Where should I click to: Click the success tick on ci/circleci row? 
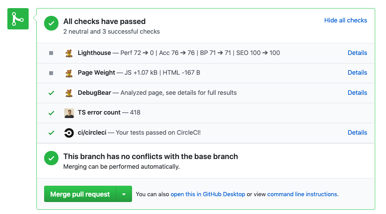pos(51,133)
